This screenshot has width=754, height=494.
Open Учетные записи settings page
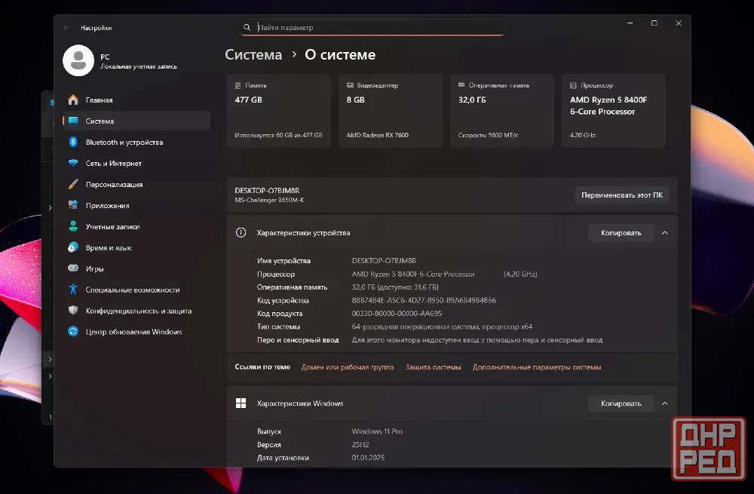point(136,226)
